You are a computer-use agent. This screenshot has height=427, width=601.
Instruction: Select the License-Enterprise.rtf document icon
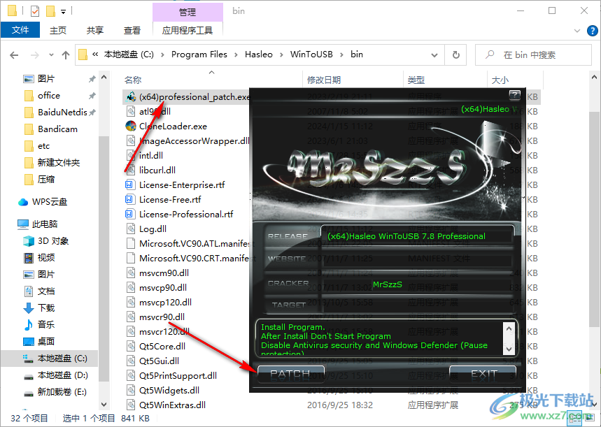[x=129, y=185]
